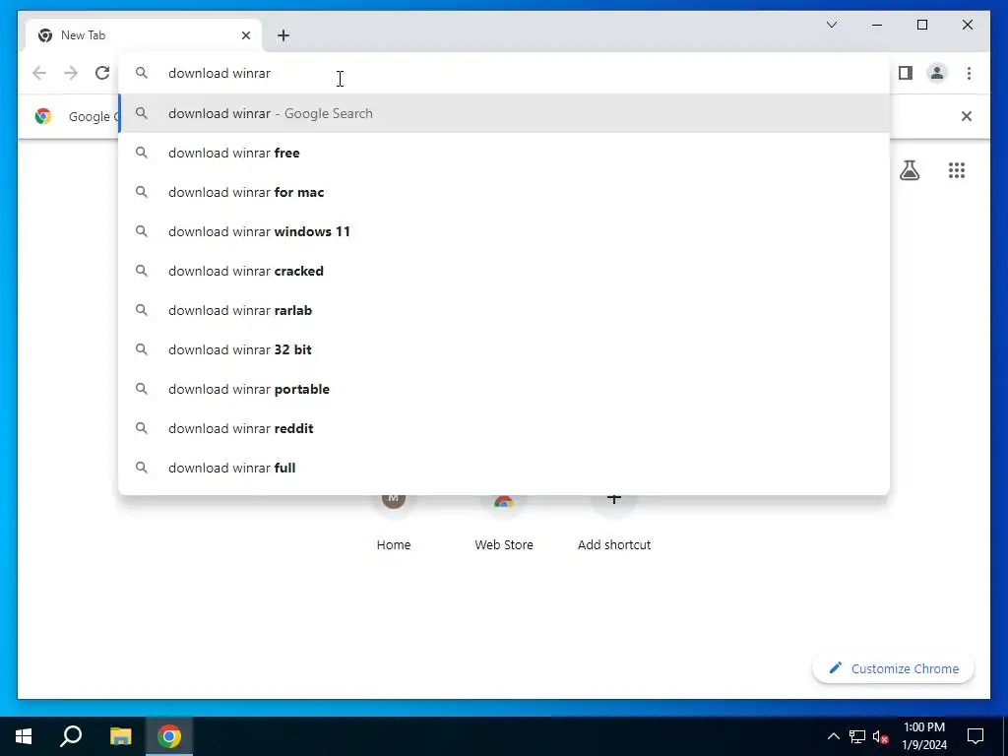Reload the page with the refresh icon

(x=102, y=73)
